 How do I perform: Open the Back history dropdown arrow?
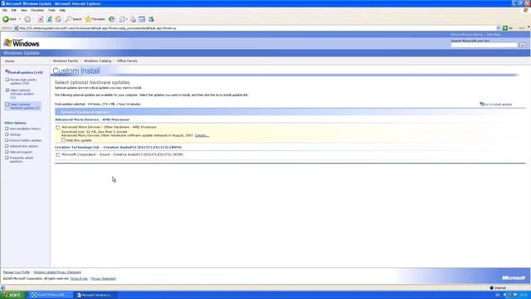[20, 19]
